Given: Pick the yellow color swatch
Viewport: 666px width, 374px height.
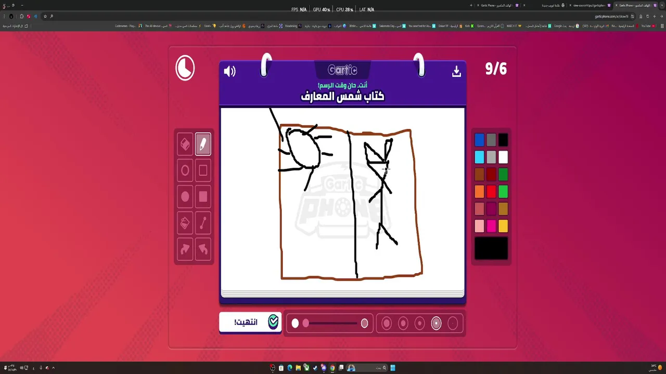Looking at the screenshot, I should 503,226.
